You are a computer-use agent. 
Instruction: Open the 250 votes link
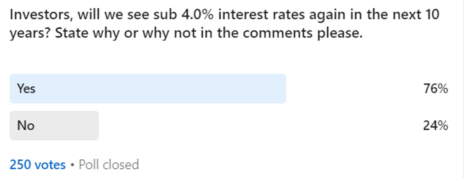(x=37, y=165)
